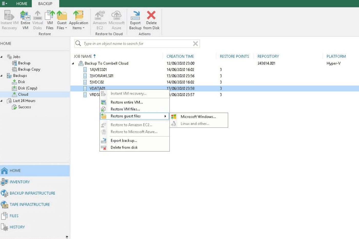
Task: Select Backup Copy under Jobs
Action: pos(29,69)
